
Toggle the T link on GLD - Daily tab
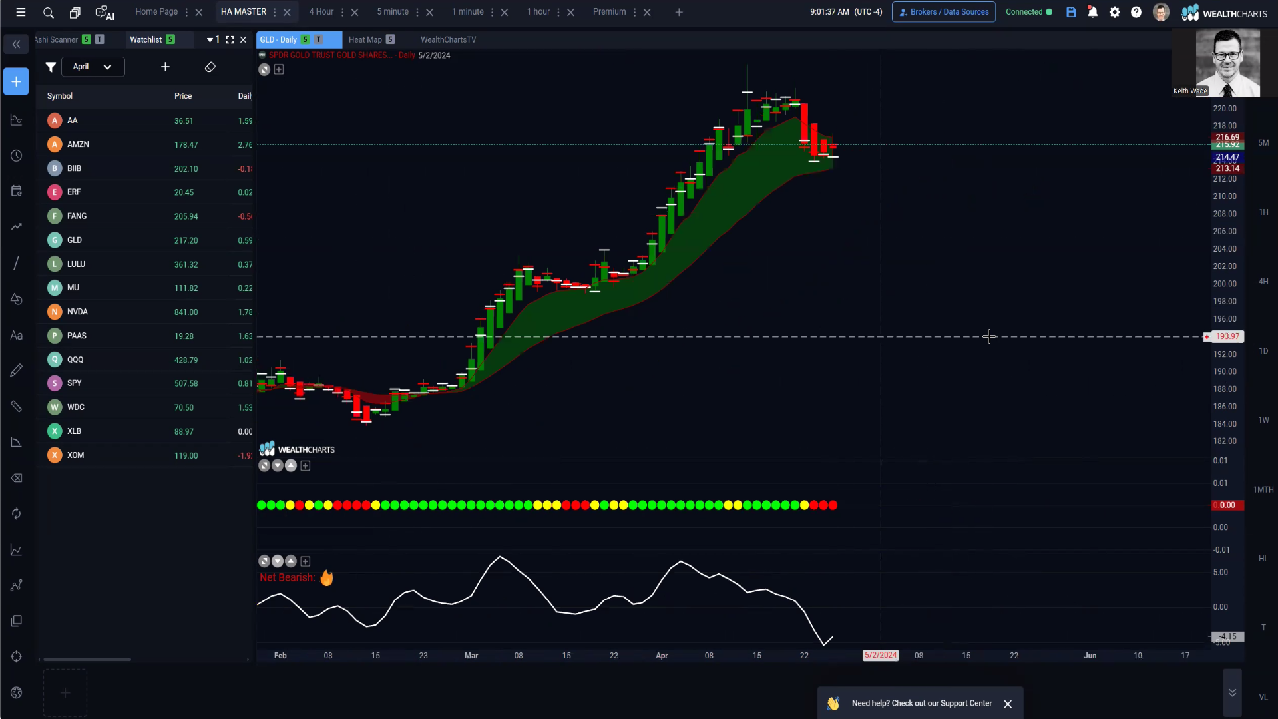tap(318, 39)
